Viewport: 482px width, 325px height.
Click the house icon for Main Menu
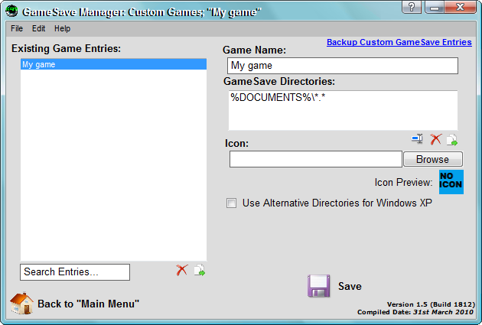coord(21,303)
